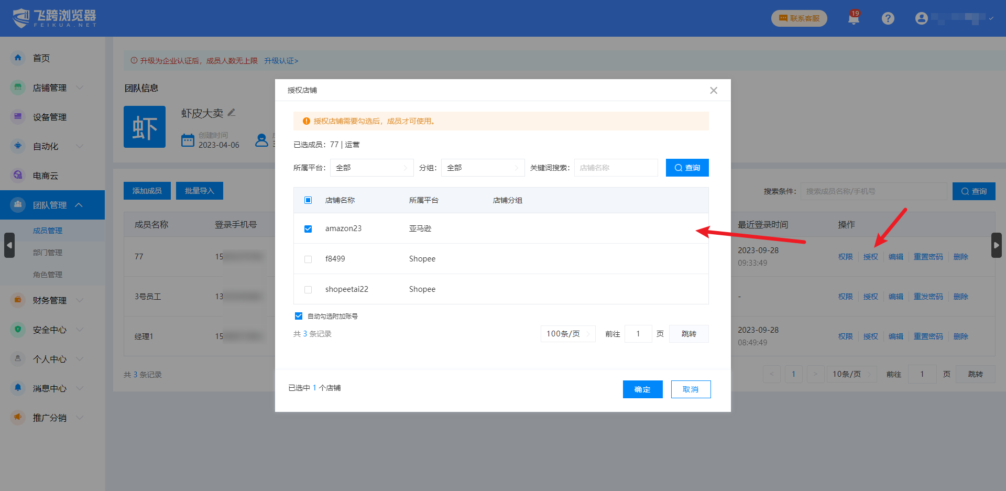Expand the 店铺管理 sidebar menu
1006x491 pixels.
50,88
